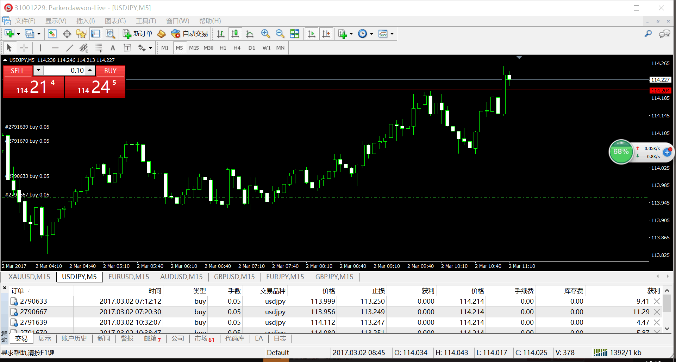Screen dimensions: 676x362
Task: Expand the profiles dropdown arrow
Action: click(x=39, y=34)
